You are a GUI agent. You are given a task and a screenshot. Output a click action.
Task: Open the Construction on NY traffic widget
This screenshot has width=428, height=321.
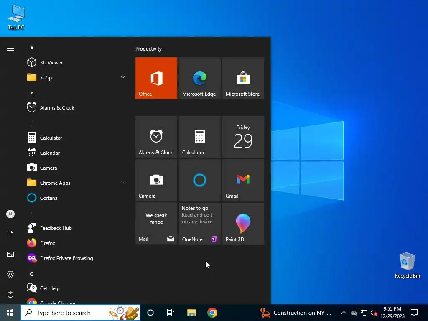coord(296,313)
